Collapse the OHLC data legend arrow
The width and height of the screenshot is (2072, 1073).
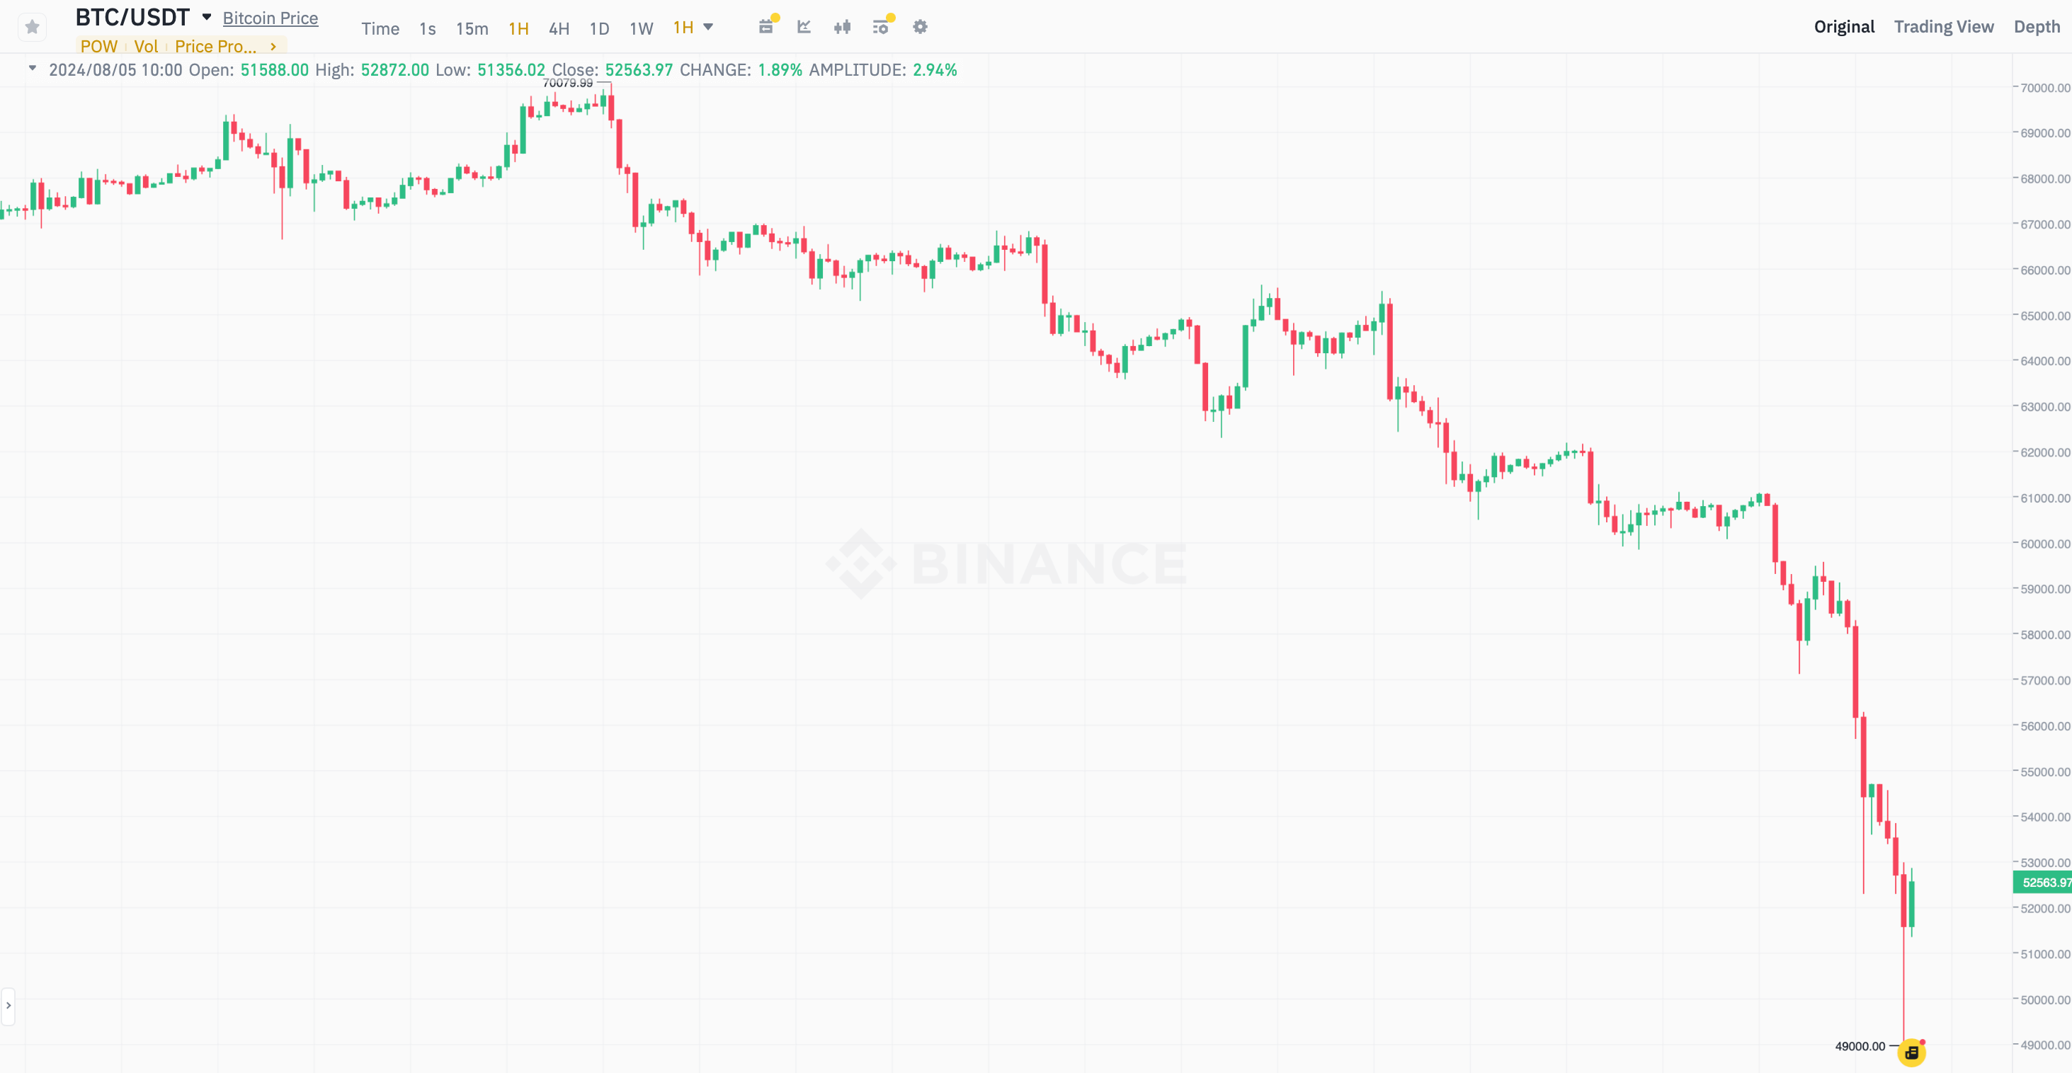pyautogui.click(x=32, y=69)
